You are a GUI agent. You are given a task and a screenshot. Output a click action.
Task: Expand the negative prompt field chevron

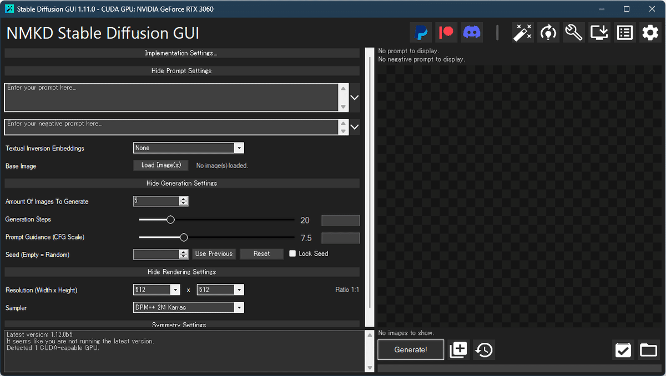tap(354, 127)
